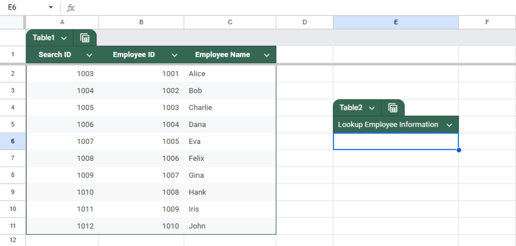Open the Lookup Employee Information header dropdown

[x=450, y=124]
